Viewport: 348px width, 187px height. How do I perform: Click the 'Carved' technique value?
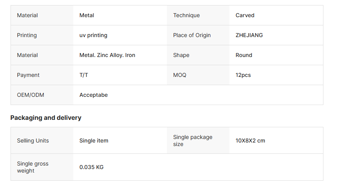click(245, 15)
